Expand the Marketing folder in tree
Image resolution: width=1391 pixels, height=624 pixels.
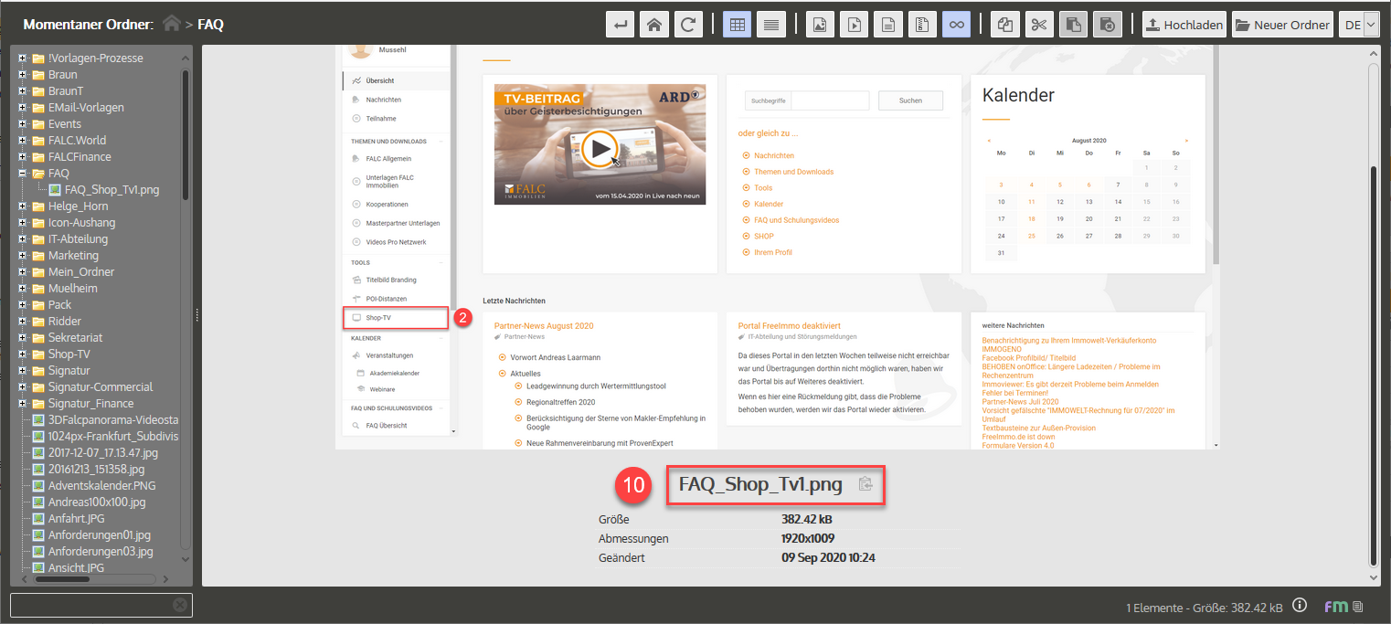22,256
